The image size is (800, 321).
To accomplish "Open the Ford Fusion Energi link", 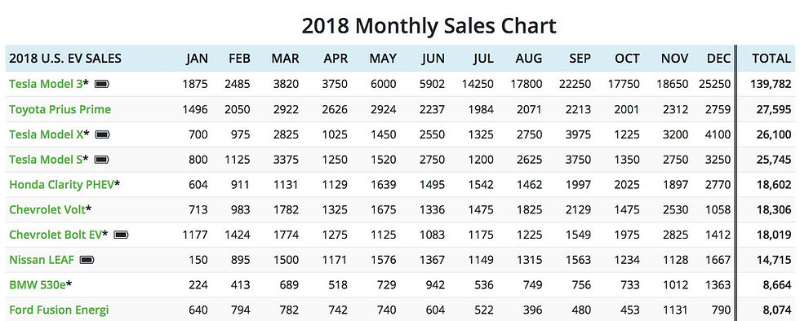I will (59, 310).
